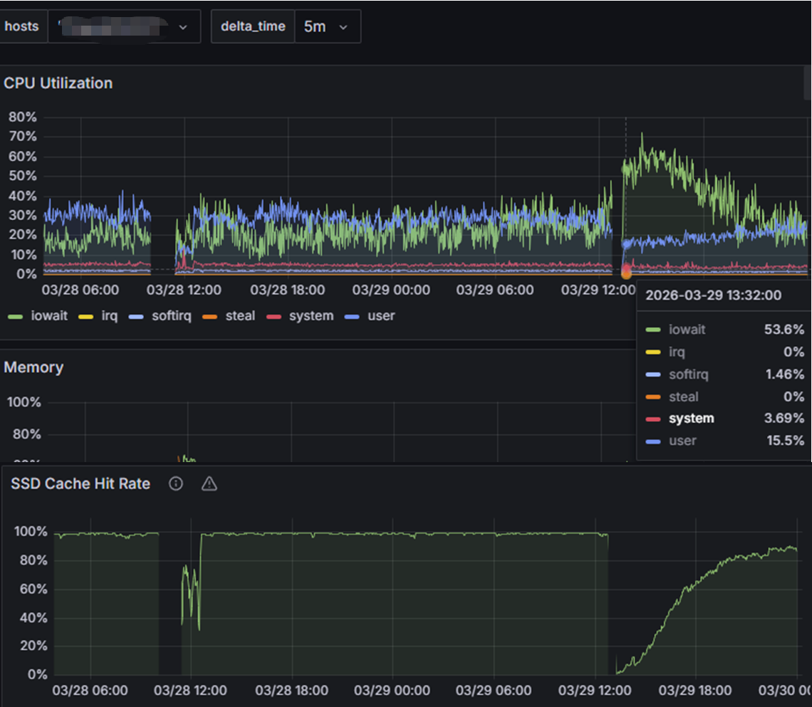Open the delta_time 5m dropdown
The image size is (812, 707).
point(327,26)
